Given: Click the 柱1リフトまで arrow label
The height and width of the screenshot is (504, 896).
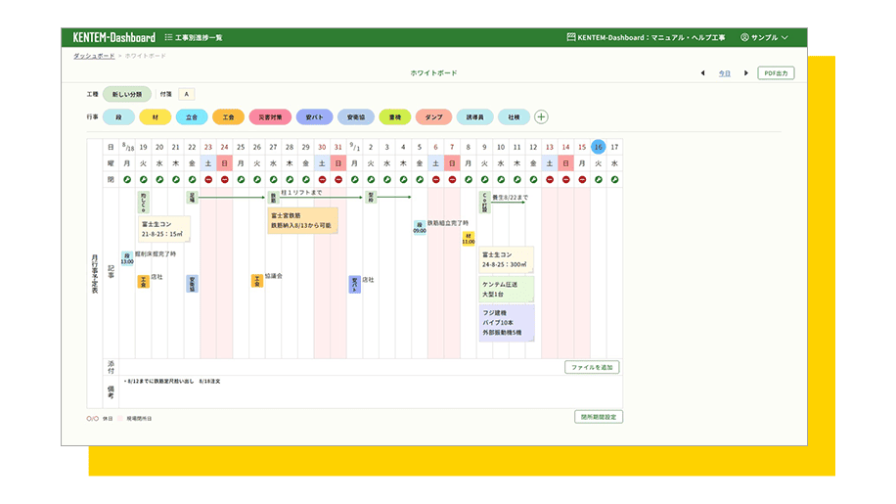Looking at the screenshot, I should point(301,193).
